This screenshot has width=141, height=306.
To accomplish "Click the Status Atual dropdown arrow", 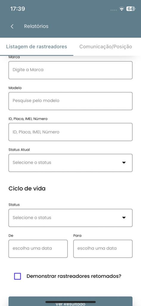I will pos(124,163).
